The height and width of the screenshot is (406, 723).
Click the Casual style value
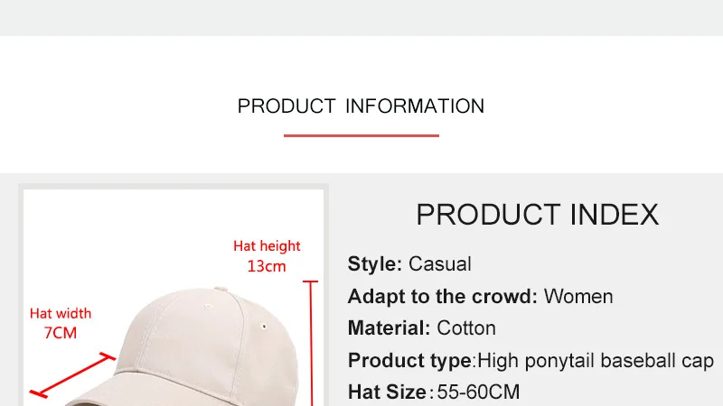(x=440, y=264)
